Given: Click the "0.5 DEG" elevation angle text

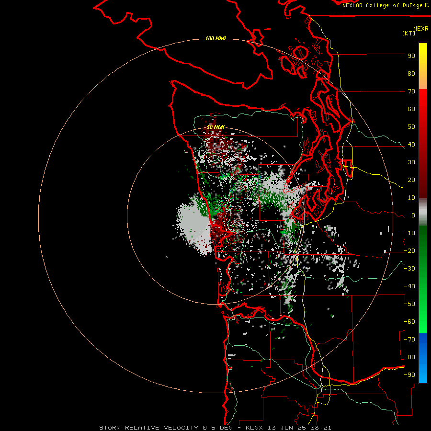Looking at the screenshot, I should point(217,428).
